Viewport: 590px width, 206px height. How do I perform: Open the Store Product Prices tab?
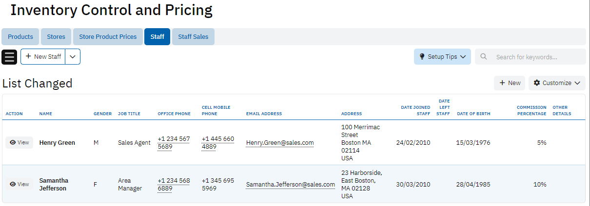point(108,37)
